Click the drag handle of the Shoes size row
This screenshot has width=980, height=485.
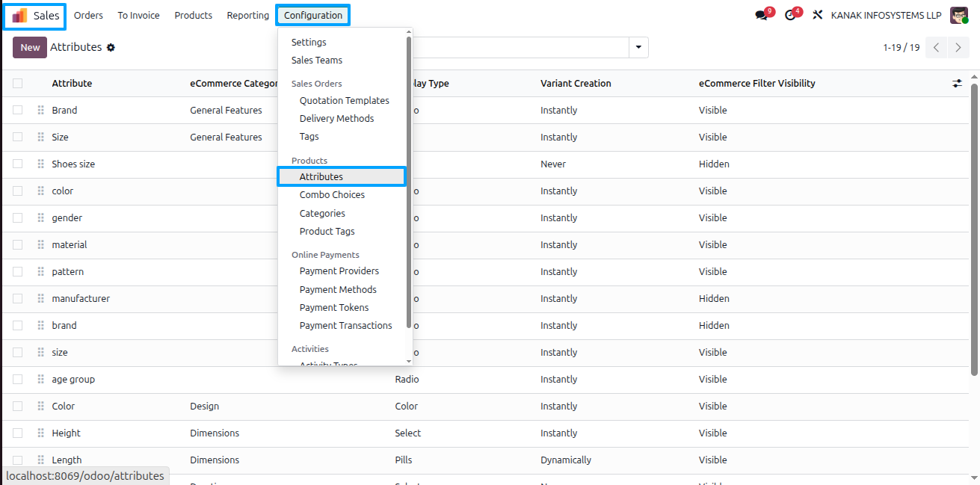point(40,164)
